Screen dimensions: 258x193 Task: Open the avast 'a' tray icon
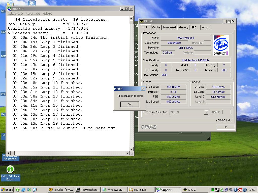245,190
